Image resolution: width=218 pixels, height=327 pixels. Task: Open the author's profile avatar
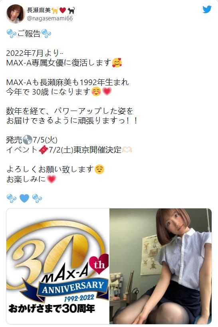tap(16, 14)
